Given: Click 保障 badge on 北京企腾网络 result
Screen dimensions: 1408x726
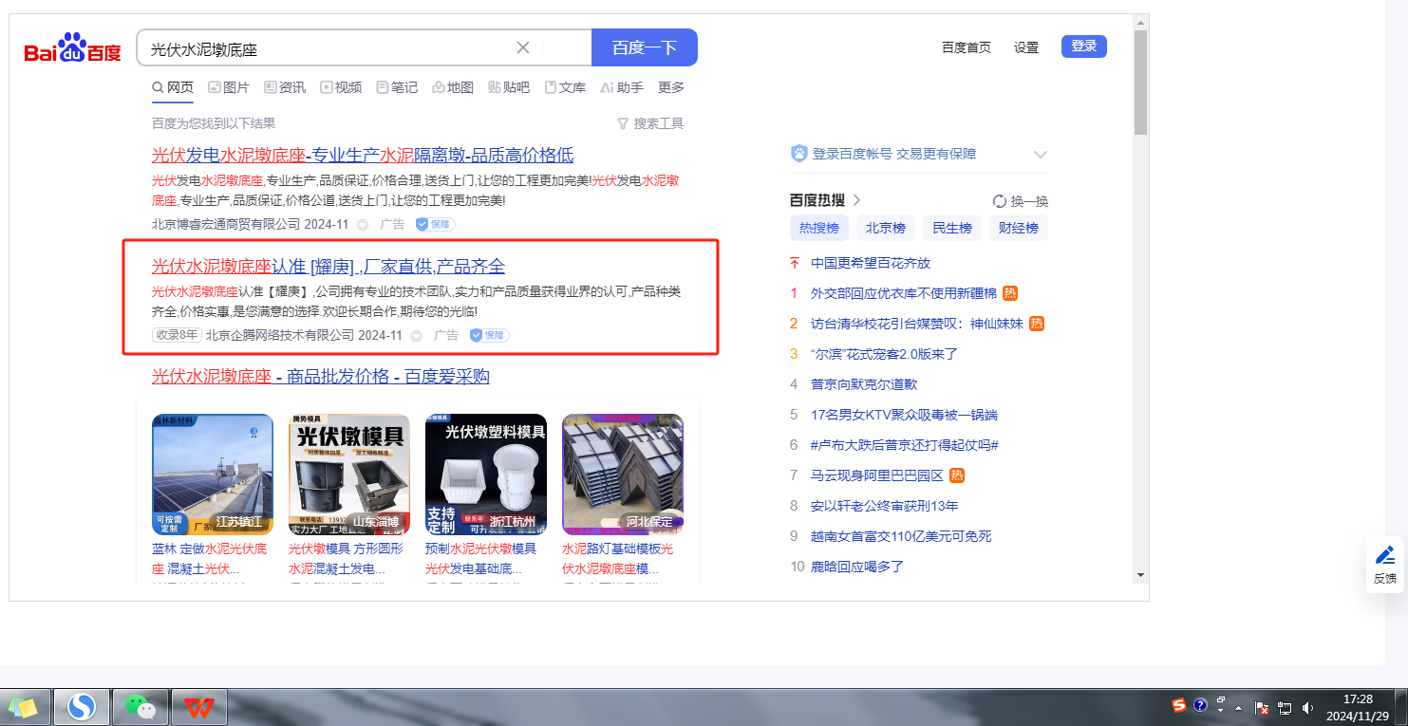Looking at the screenshot, I should point(490,336).
